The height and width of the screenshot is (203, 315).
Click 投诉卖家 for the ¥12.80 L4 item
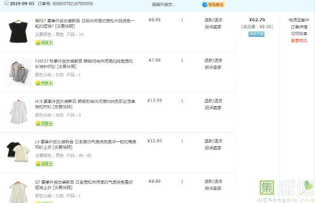pos(213,148)
